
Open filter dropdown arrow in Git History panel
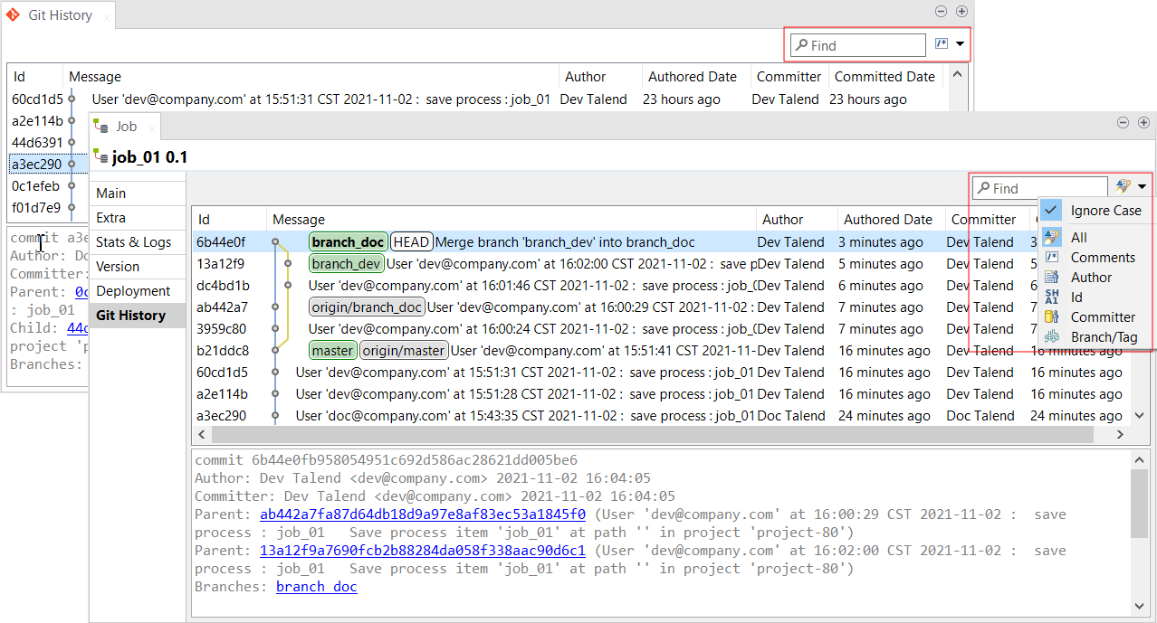click(x=960, y=44)
